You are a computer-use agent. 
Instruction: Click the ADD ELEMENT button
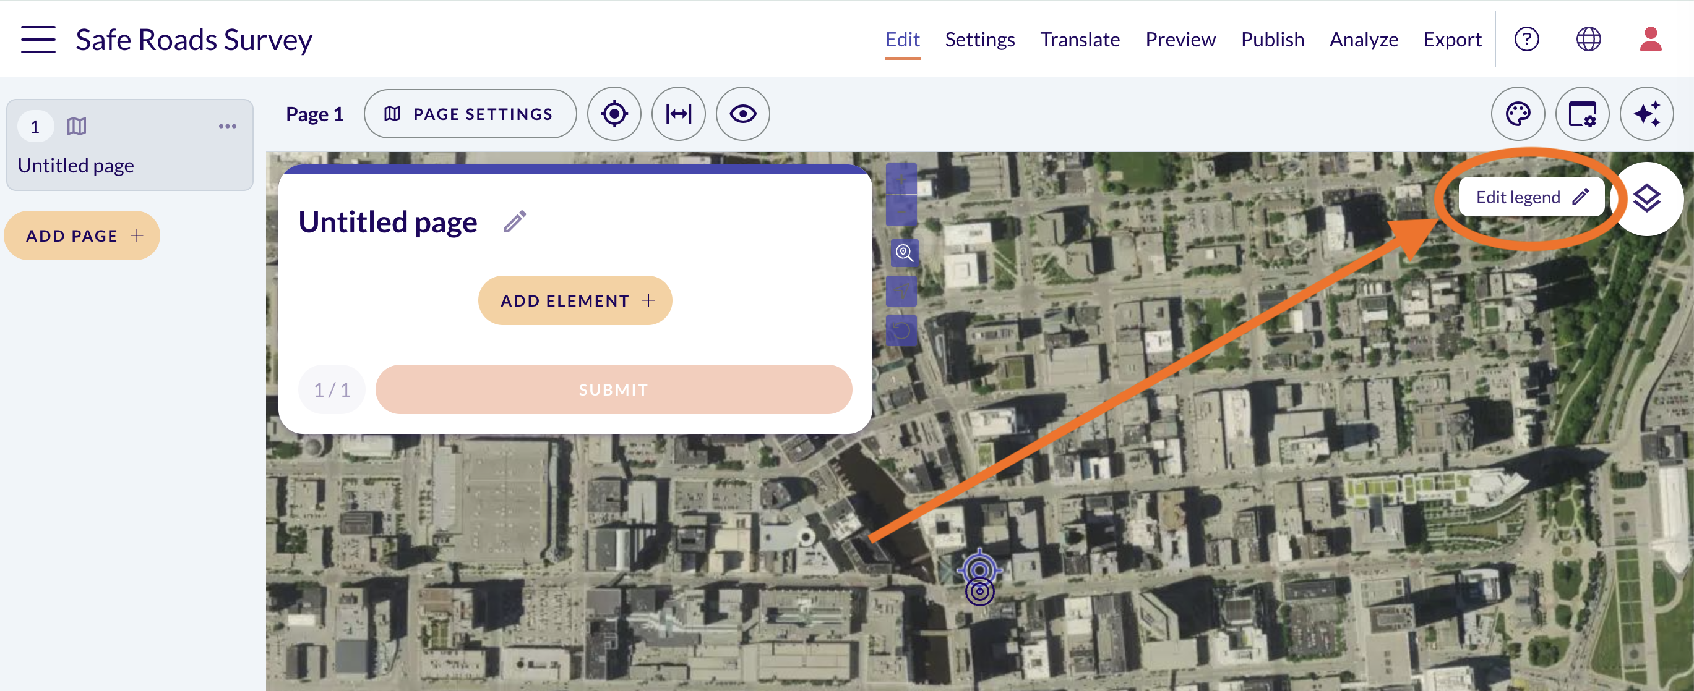(x=575, y=300)
